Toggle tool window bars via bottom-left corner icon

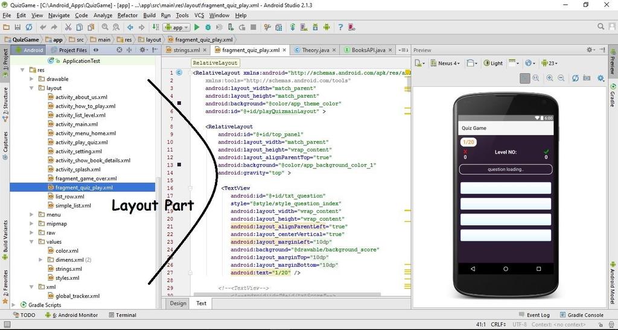6,325
